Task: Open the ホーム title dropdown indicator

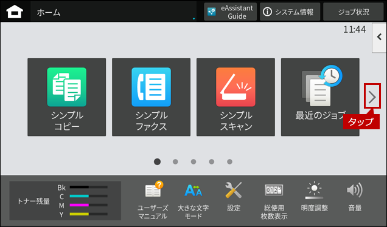Action: (193, 19)
